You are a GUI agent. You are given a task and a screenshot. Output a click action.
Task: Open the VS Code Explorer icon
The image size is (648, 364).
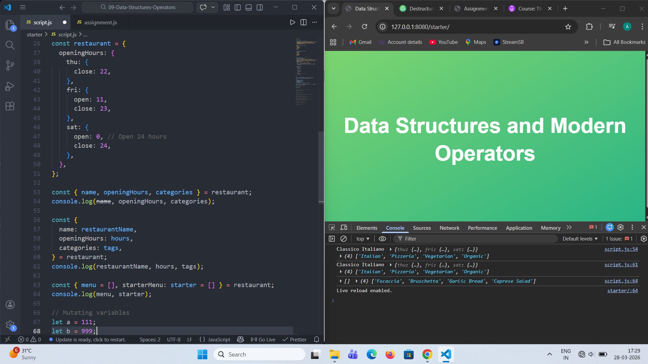click(10, 25)
